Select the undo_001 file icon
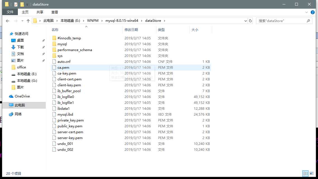 (x=54, y=144)
